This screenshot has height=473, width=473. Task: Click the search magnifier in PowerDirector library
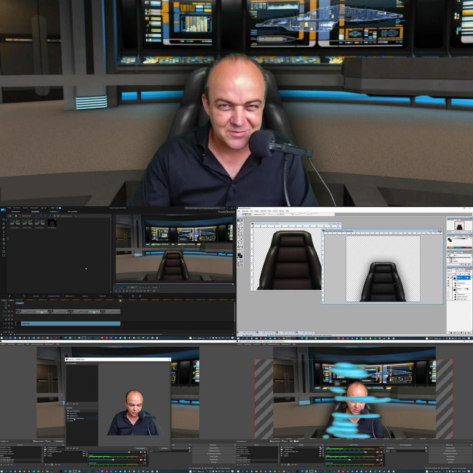[75, 216]
